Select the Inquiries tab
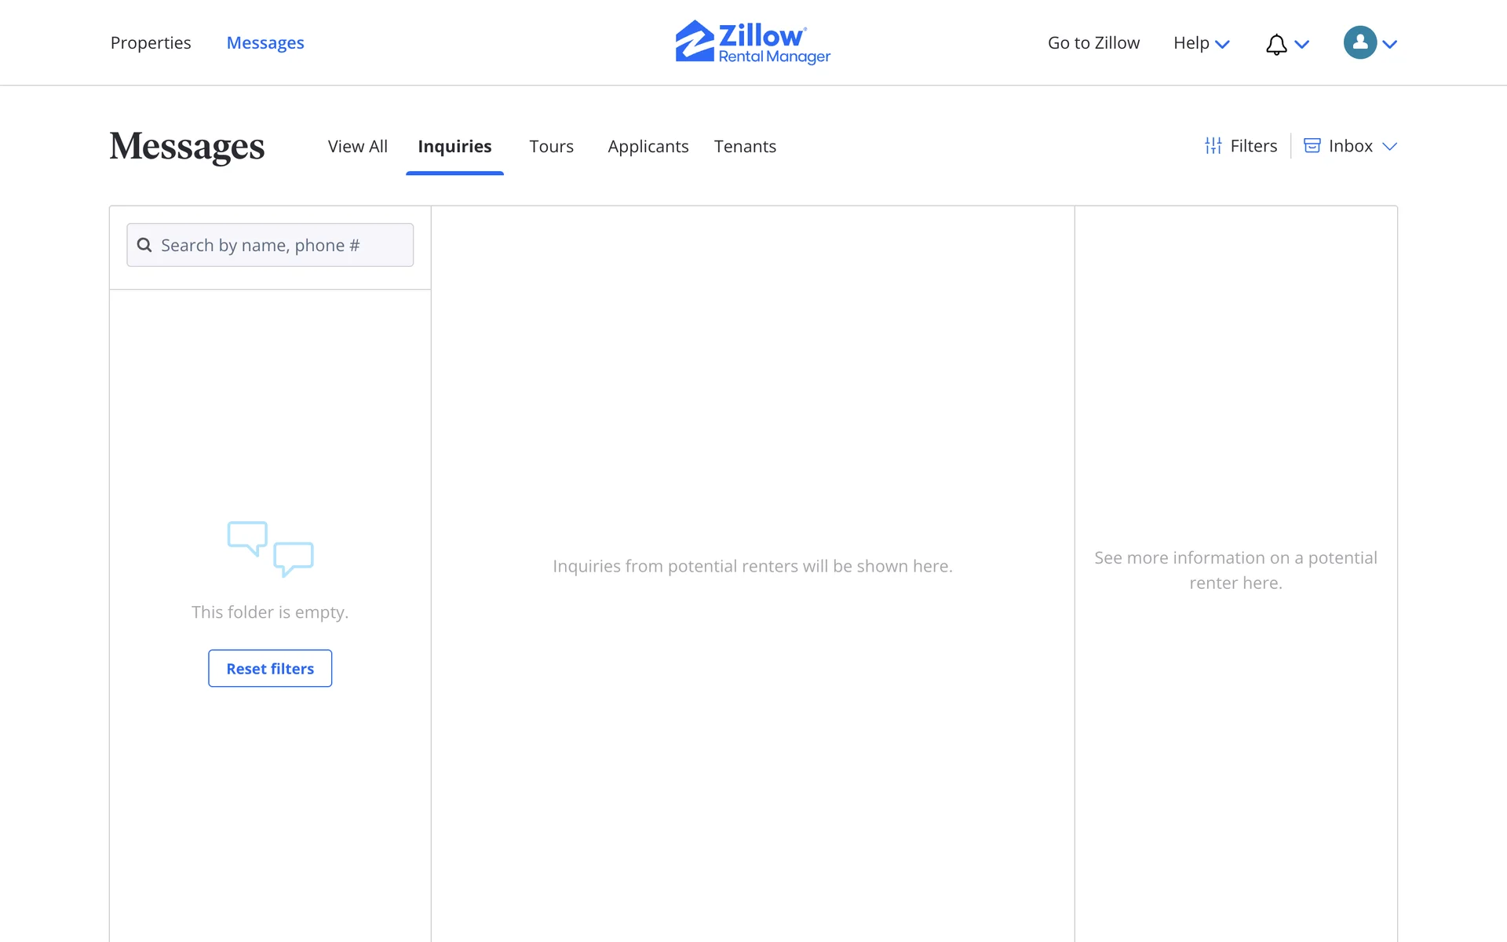Viewport: 1507px width, 942px height. (454, 147)
